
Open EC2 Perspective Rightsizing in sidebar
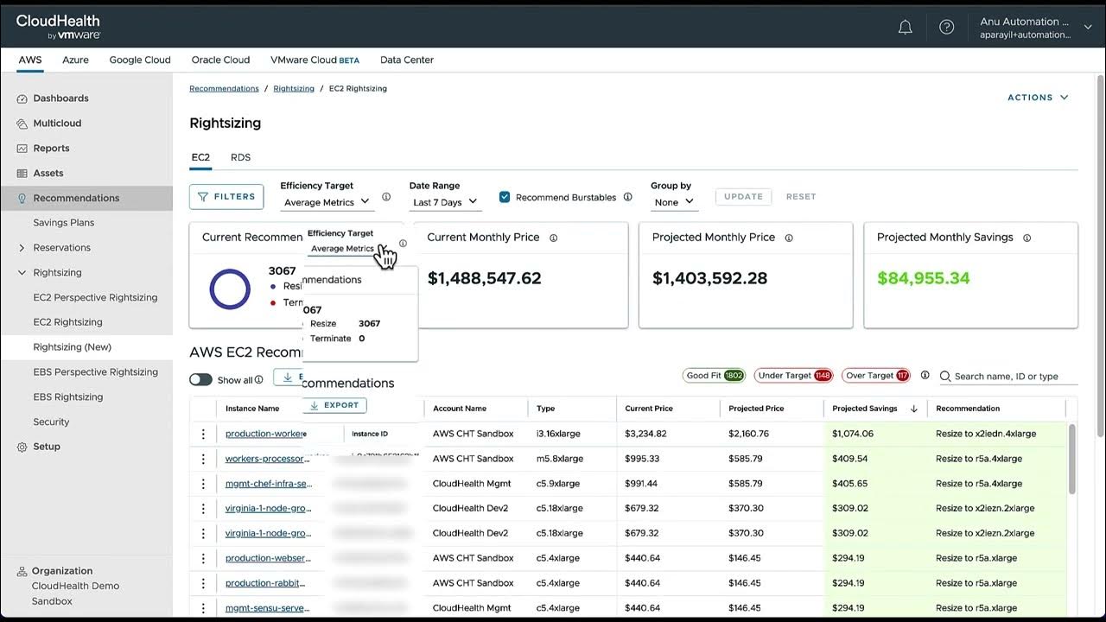click(95, 297)
